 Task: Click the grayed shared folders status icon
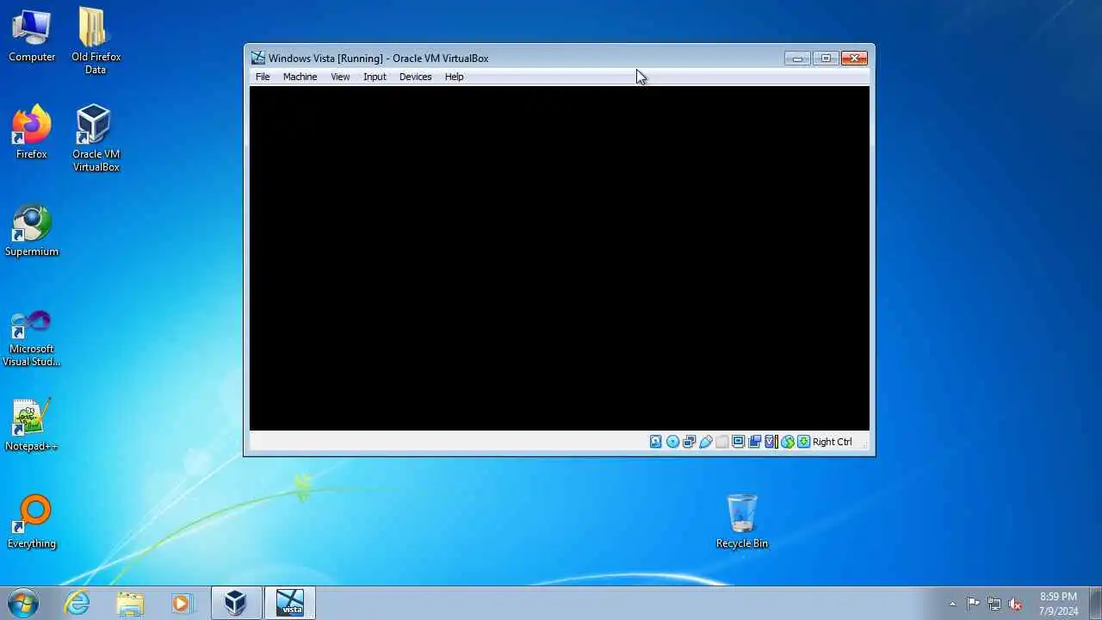[x=721, y=442]
